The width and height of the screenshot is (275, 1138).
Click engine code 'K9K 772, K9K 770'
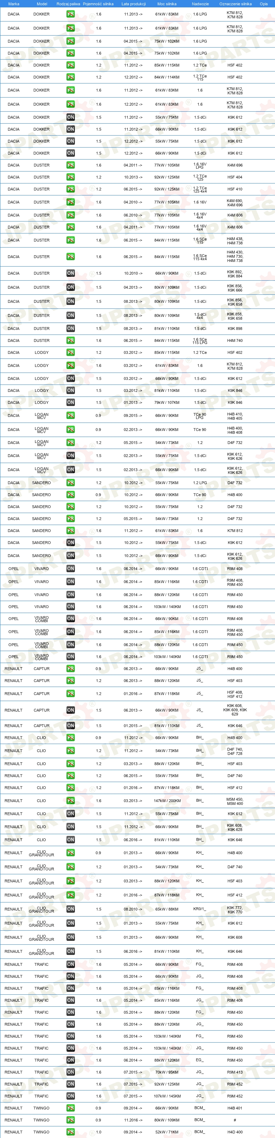tap(235, 909)
